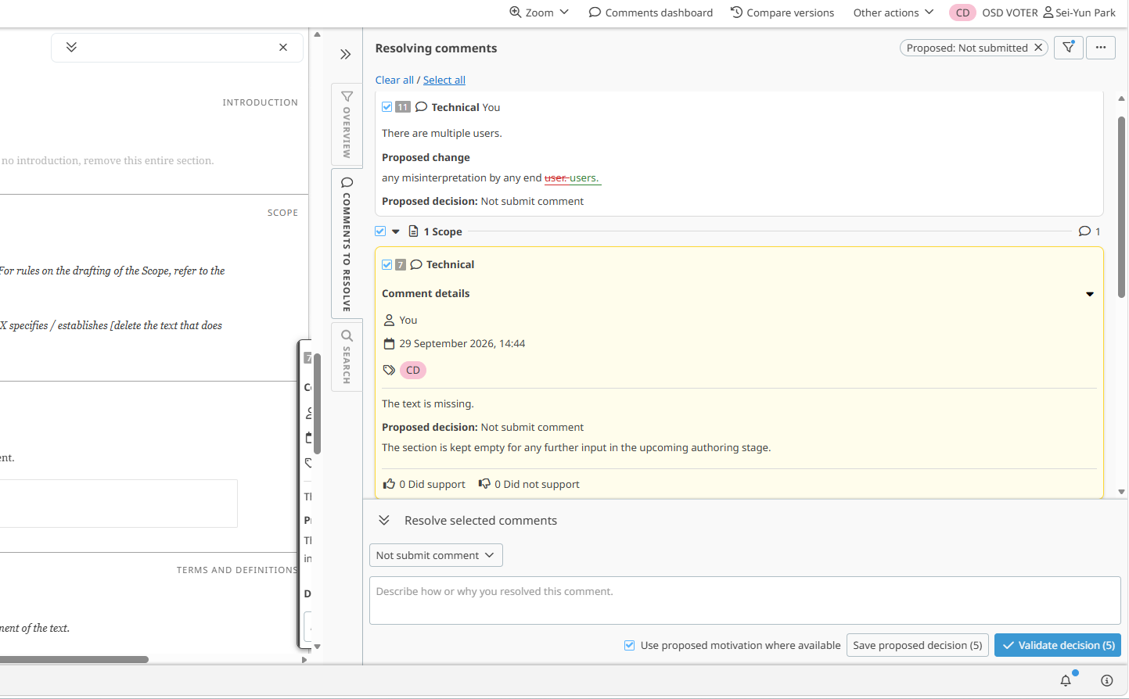
Task: Click the resolution description text field
Action: pyautogui.click(x=745, y=600)
